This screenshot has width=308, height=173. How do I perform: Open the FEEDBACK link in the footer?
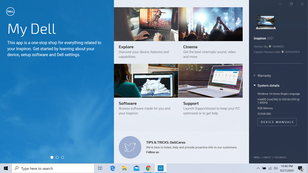pos(280,157)
